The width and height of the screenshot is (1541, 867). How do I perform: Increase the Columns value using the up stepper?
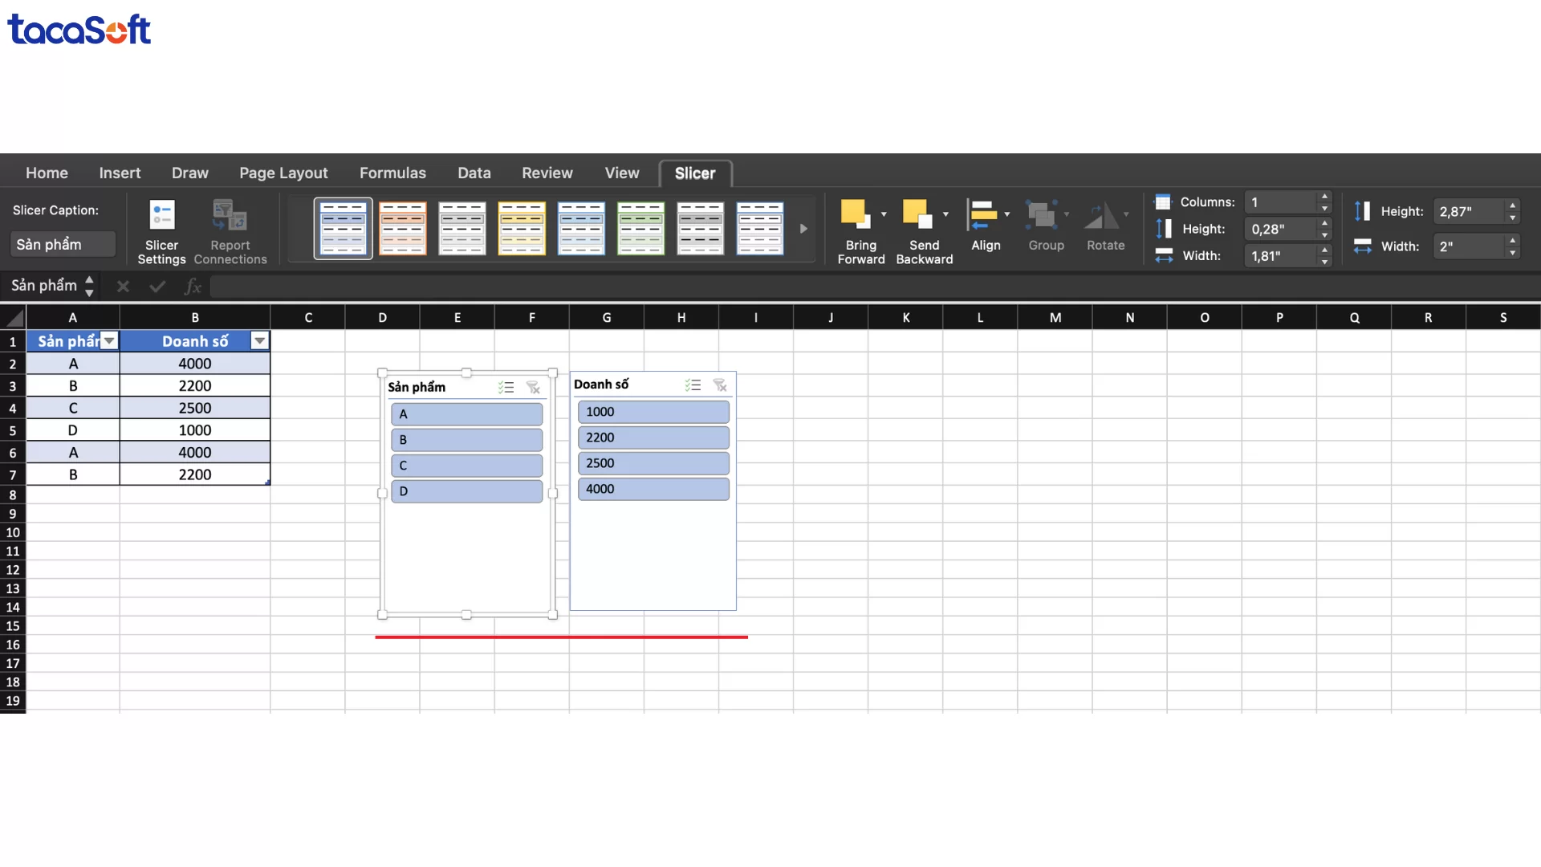coord(1323,197)
